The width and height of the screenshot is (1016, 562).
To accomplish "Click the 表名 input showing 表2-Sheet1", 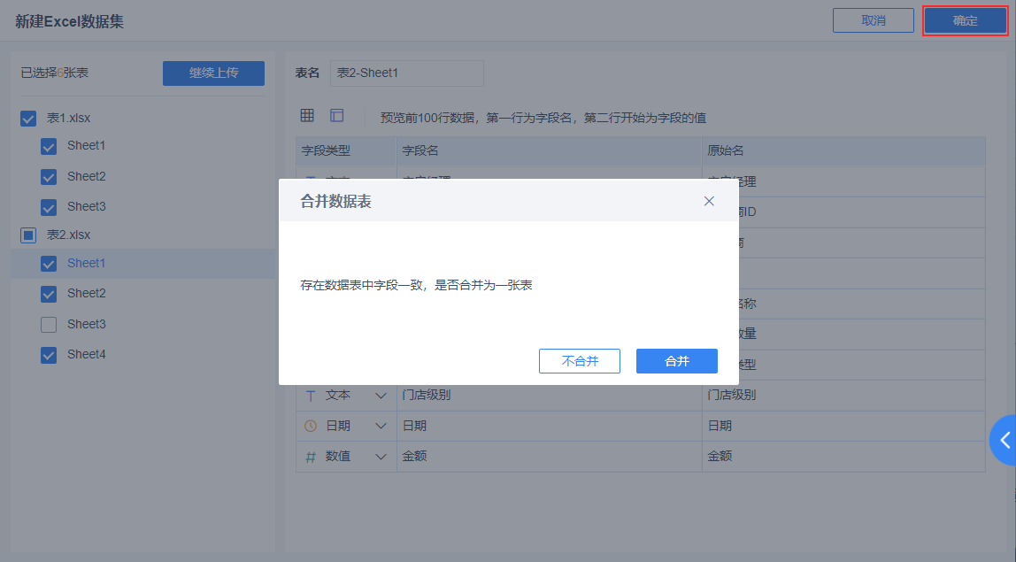I will (x=406, y=73).
